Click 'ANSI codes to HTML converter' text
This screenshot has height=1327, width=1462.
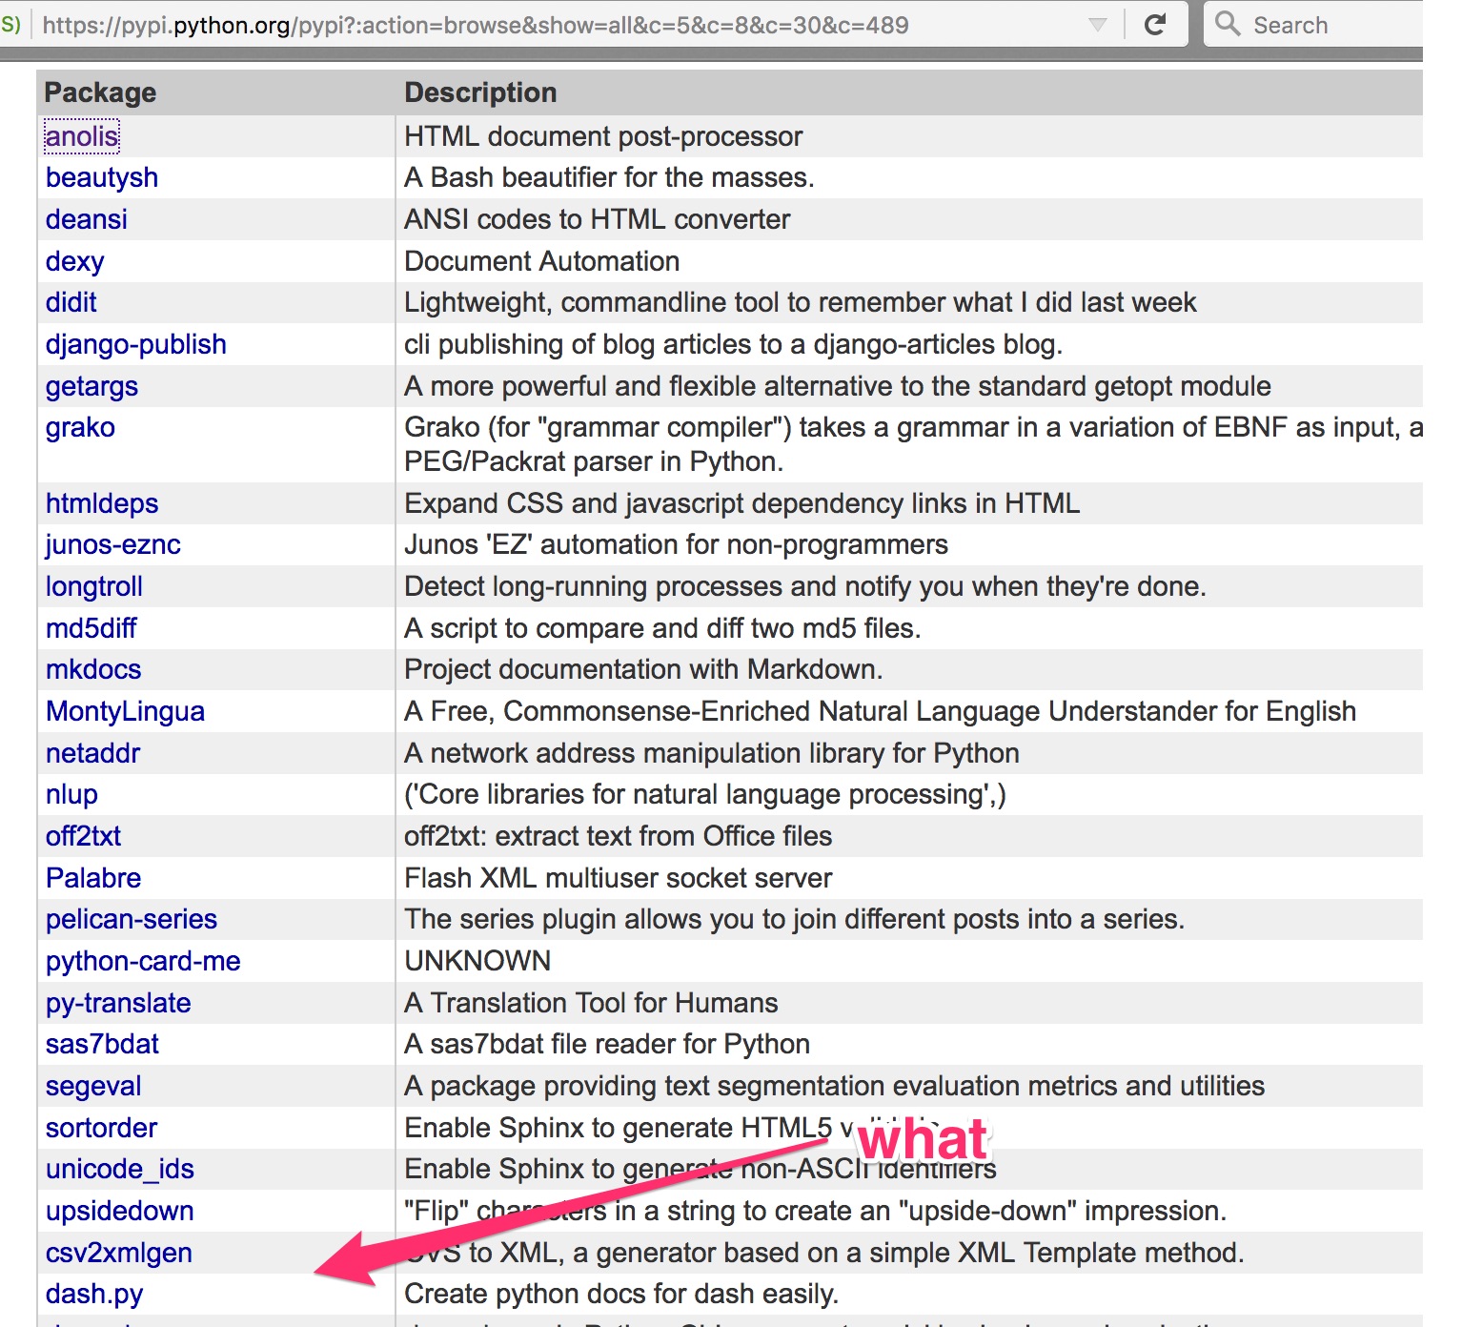click(598, 219)
